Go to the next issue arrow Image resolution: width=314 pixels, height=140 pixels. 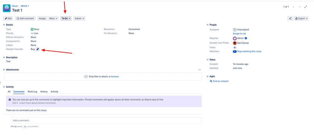300,7
